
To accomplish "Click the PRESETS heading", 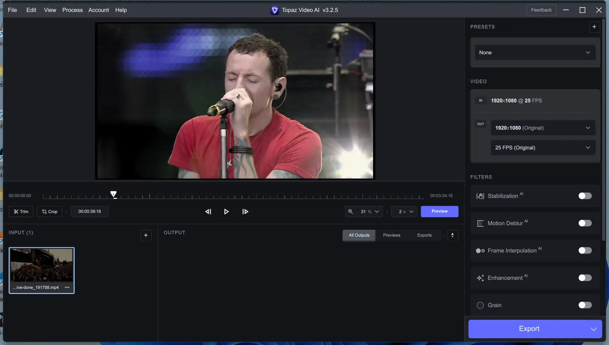I will [x=482, y=27].
